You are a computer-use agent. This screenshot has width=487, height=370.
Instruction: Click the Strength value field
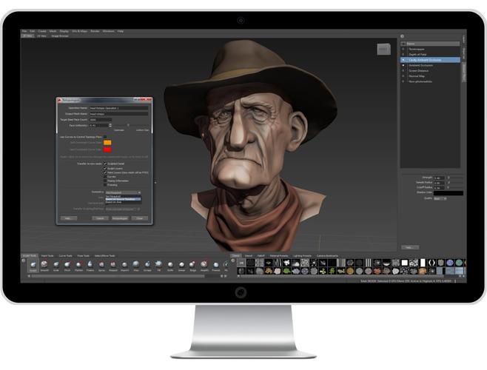439,178
